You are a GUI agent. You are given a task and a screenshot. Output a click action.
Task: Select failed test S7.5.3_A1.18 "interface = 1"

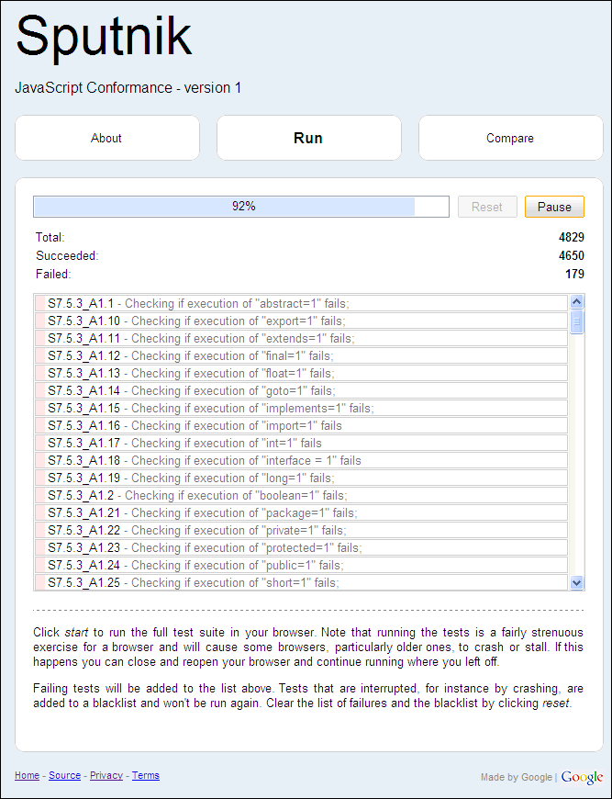click(x=302, y=460)
